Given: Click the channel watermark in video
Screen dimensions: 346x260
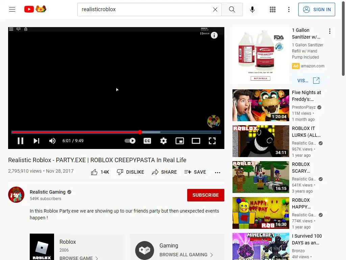Looking at the screenshot, I should tap(214, 122).
